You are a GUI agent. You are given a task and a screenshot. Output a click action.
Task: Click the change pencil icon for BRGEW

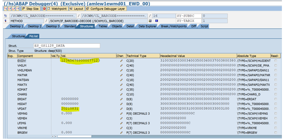[x=121, y=132]
